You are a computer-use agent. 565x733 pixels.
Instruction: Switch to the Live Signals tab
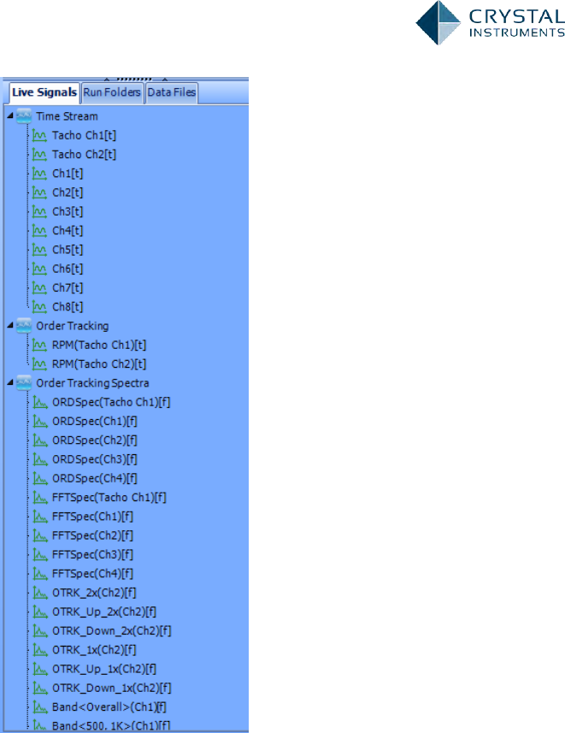[44, 92]
